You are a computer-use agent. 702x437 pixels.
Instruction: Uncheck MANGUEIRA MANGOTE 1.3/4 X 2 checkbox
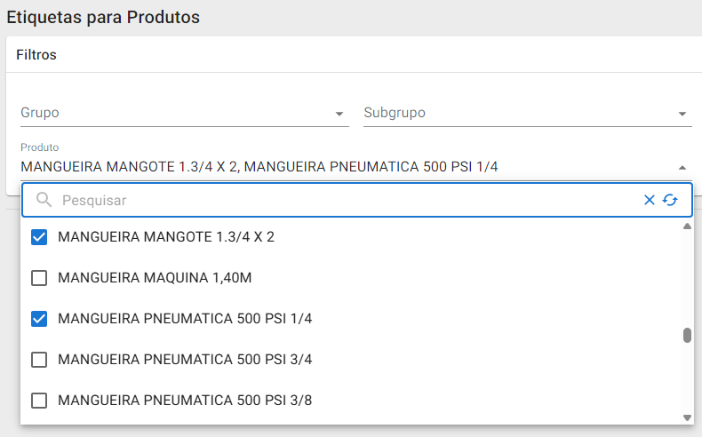click(x=39, y=237)
